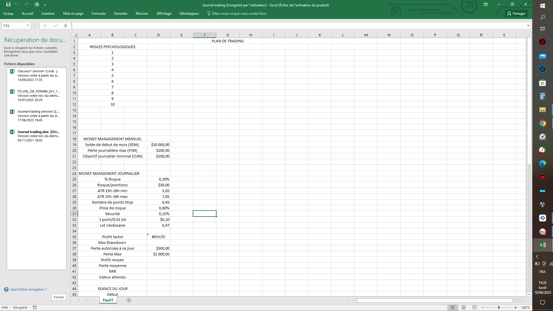This screenshot has width=553, height=311.
Task: Switch to Page Layout view
Action: tap(464, 308)
